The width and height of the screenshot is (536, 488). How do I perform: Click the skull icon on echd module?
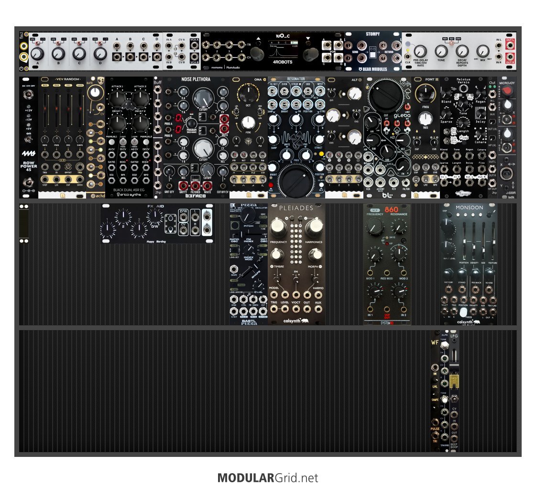point(100,81)
